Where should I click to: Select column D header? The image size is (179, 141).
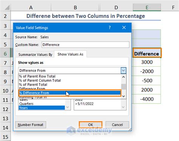[x=116, y=7]
